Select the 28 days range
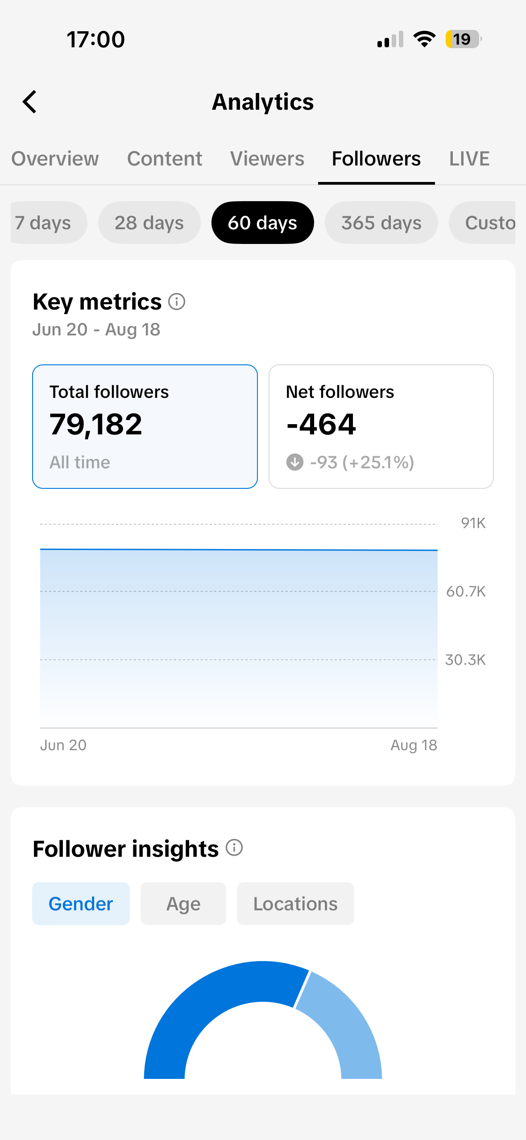 pos(149,223)
